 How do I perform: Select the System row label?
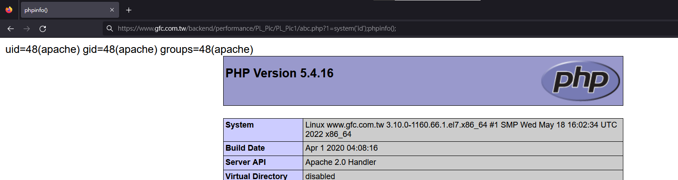263,130
